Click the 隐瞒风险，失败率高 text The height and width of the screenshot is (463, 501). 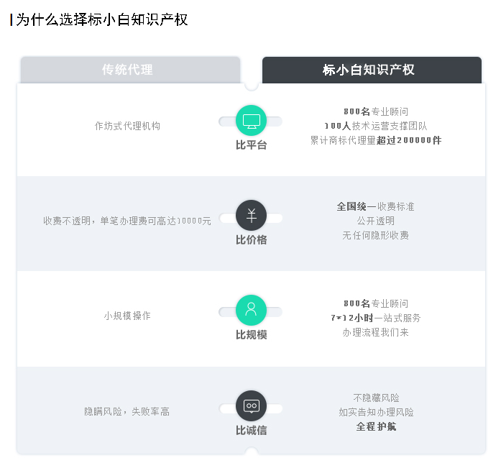pos(127,412)
